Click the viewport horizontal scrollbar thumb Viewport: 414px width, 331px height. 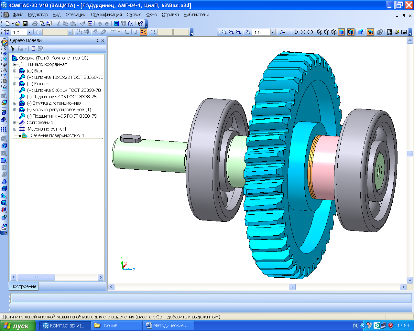point(292,287)
